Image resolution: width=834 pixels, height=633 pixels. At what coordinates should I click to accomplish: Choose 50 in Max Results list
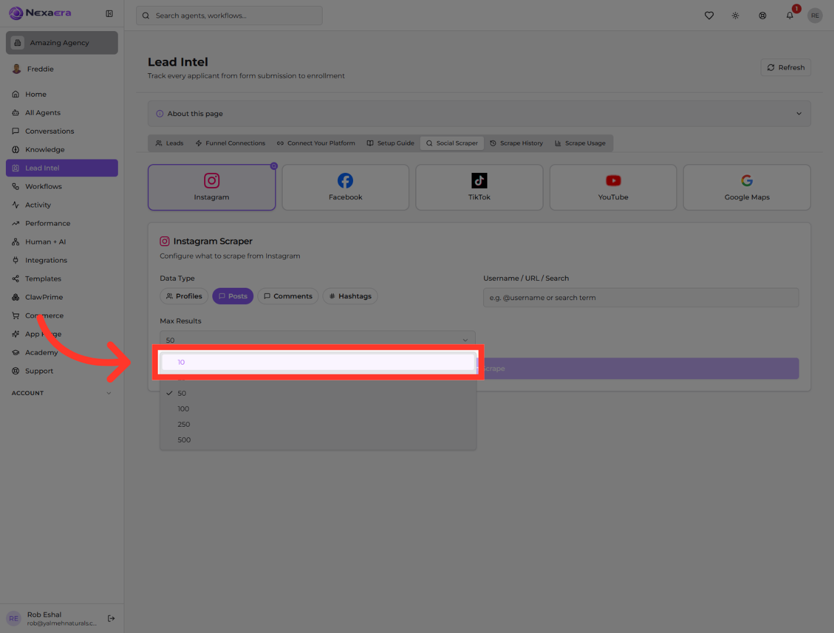pos(318,393)
